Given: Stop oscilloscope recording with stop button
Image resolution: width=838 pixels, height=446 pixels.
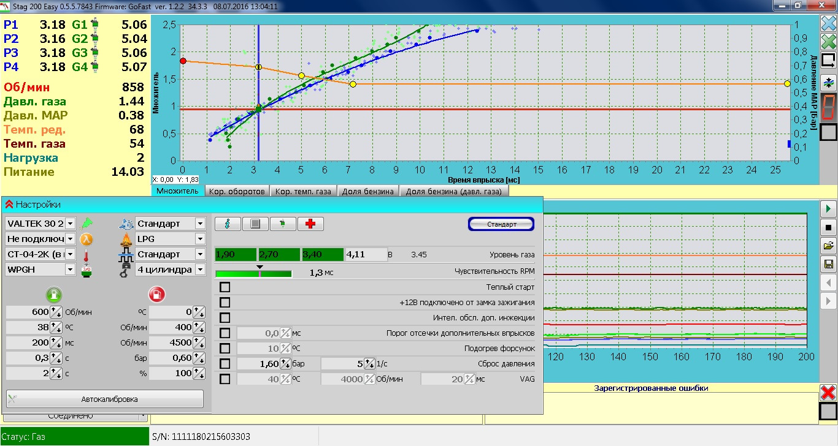Looking at the screenshot, I should click(828, 228).
